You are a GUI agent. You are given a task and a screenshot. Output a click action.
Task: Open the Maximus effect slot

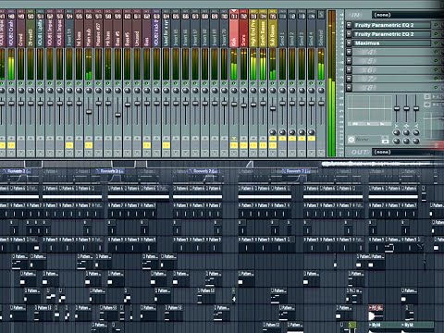tap(391, 43)
